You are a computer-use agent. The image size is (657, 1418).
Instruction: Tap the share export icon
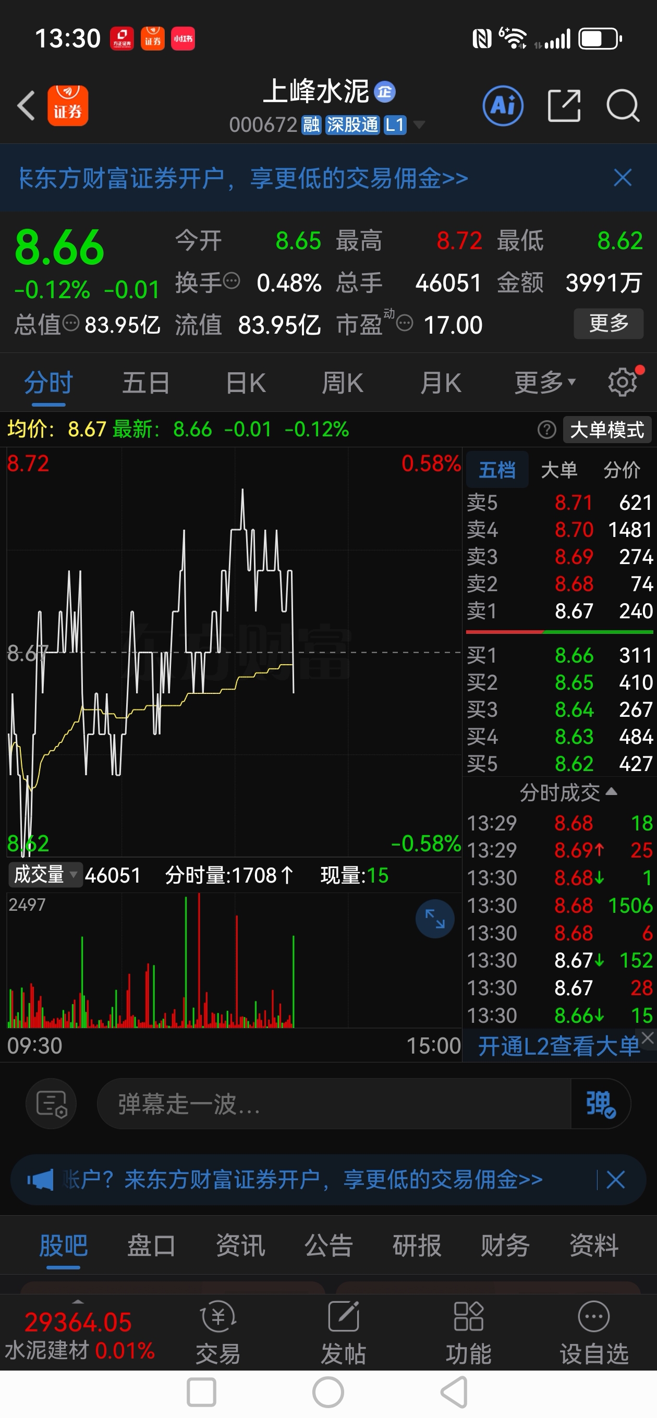[x=564, y=106]
